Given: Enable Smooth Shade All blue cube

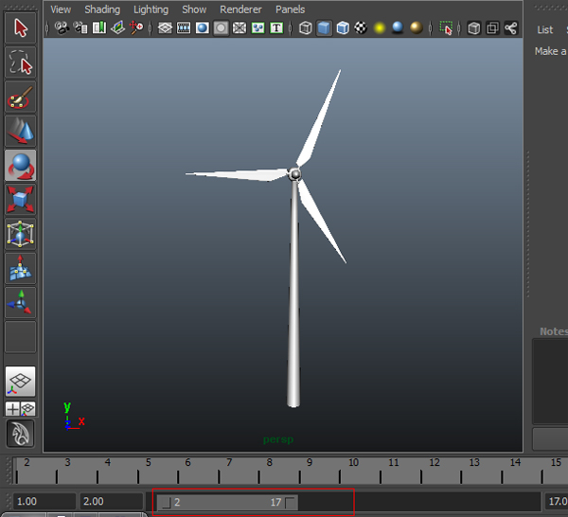Looking at the screenshot, I should [x=324, y=27].
